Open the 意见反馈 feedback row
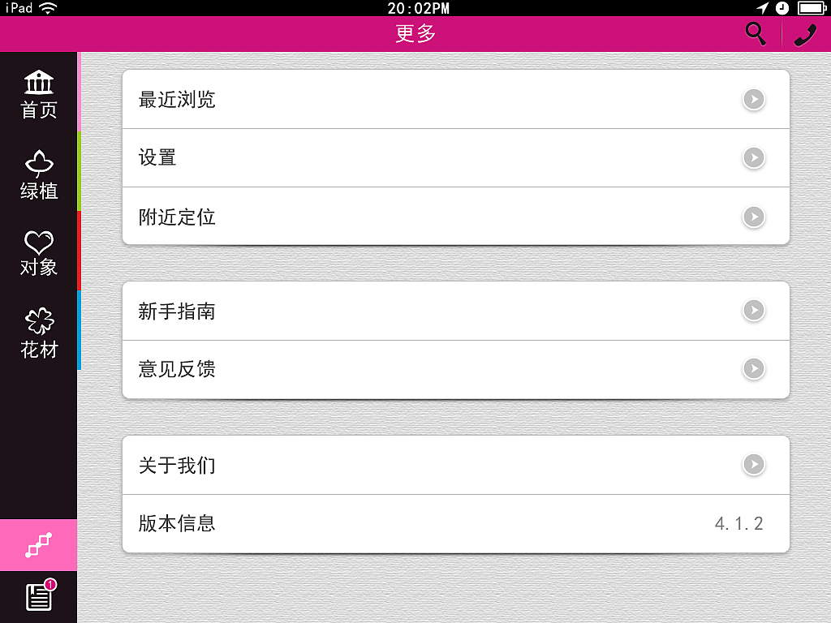This screenshot has height=623, width=831. pyautogui.click(x=456, y=369)
